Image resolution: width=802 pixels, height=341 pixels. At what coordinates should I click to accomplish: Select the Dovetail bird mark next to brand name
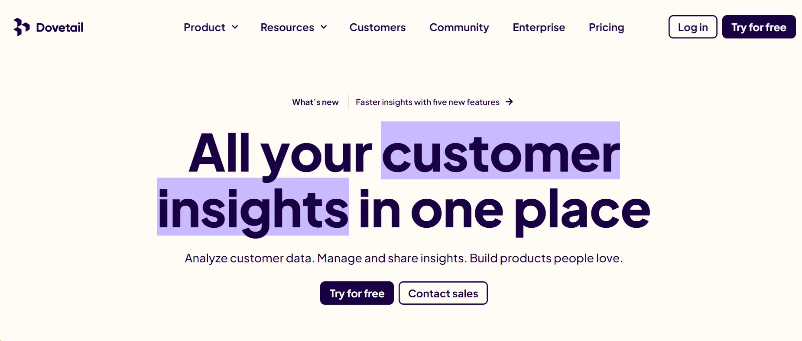click(x=21, y=27)
